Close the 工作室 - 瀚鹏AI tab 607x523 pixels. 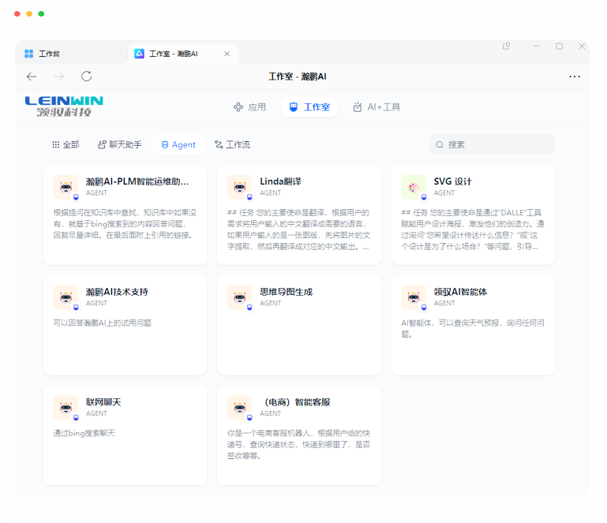point(227,54)
